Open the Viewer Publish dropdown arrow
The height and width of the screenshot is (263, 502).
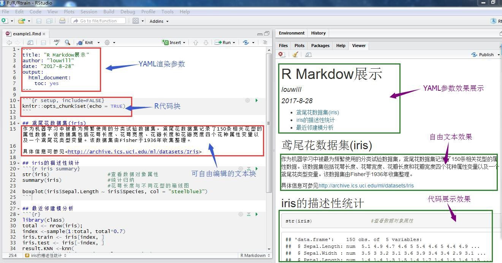tap(498, 55)
